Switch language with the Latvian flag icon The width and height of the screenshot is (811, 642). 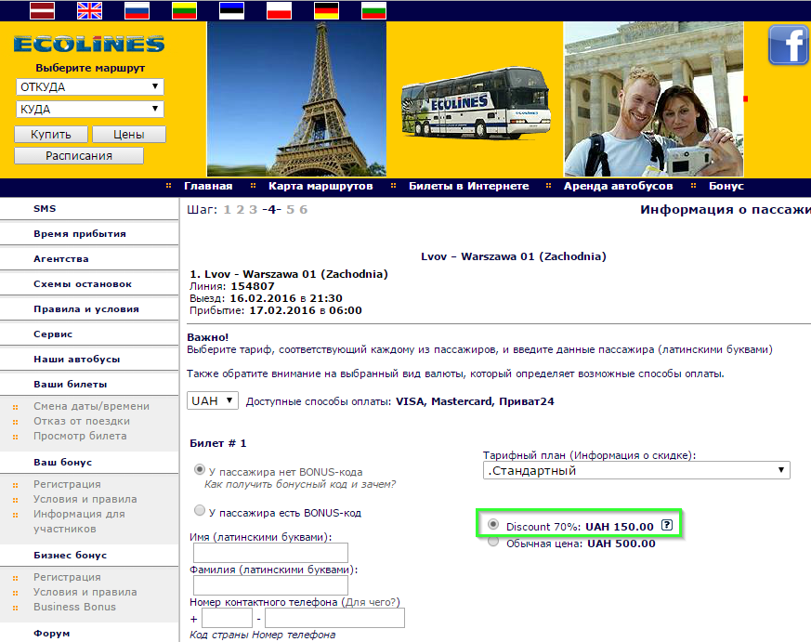point(43,10)
